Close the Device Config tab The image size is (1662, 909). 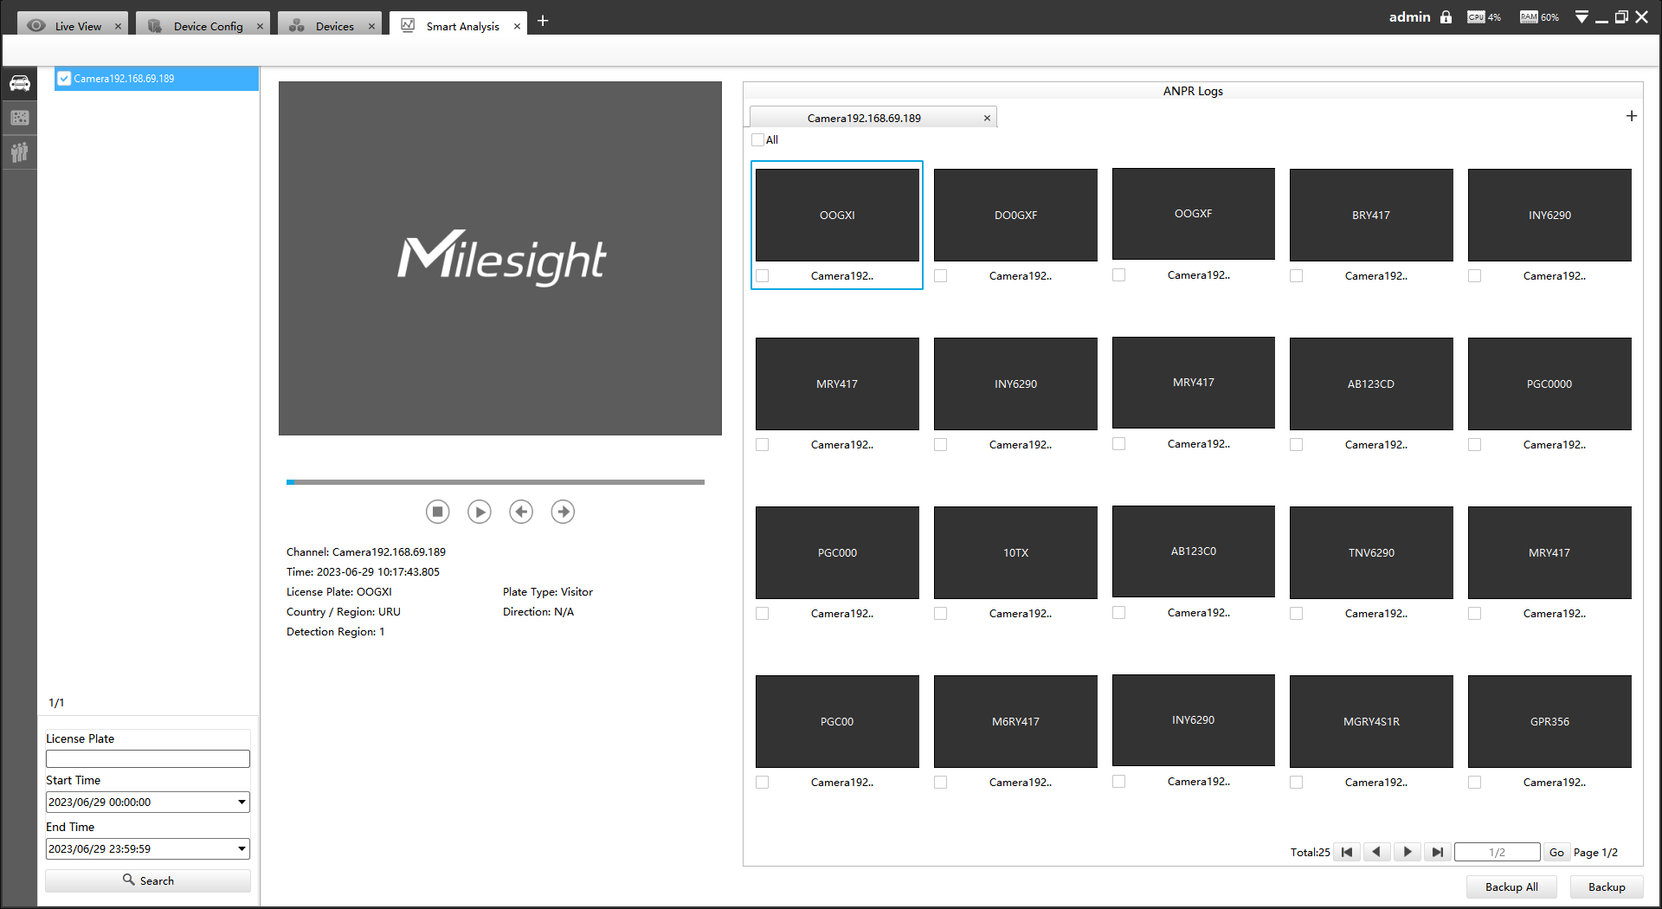[260, 26]
